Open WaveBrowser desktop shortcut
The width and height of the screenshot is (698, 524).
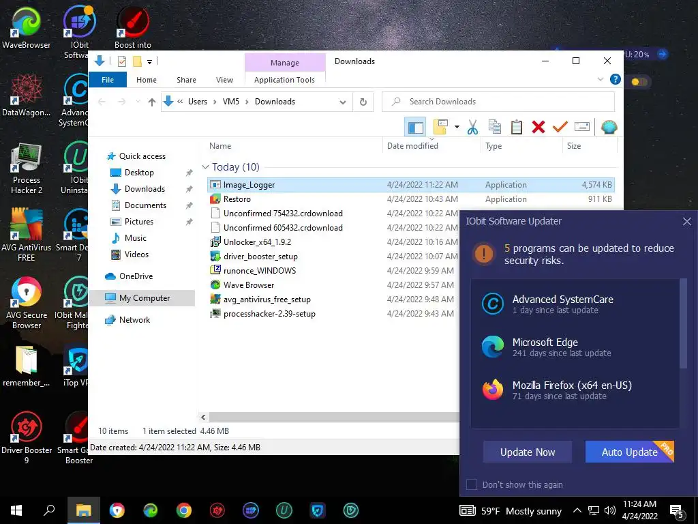[x=27, y=27]
